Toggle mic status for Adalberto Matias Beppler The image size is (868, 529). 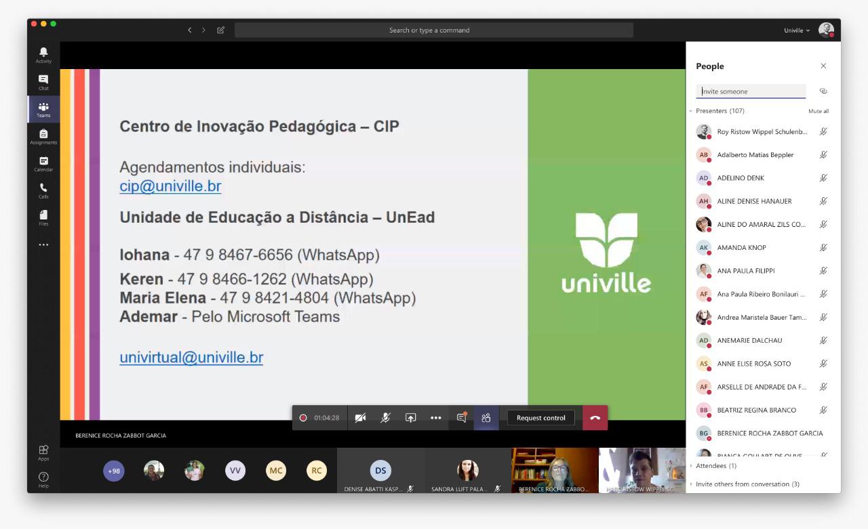(x=823, y=155)
